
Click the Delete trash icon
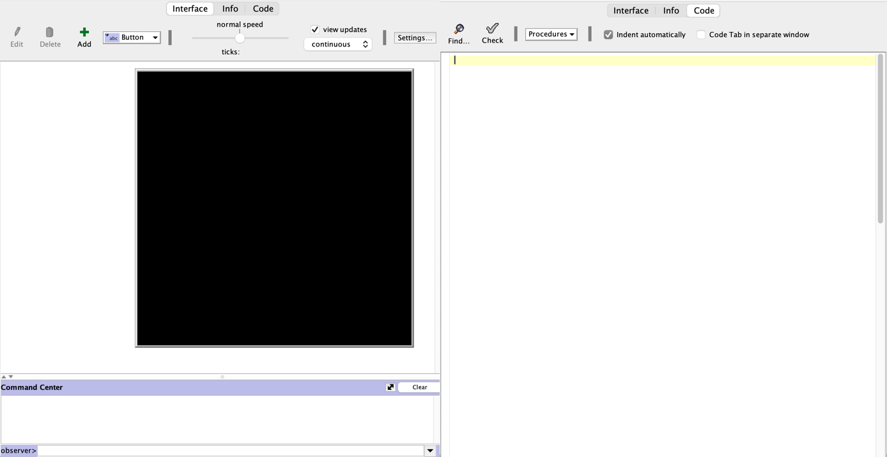coord(50,32)
